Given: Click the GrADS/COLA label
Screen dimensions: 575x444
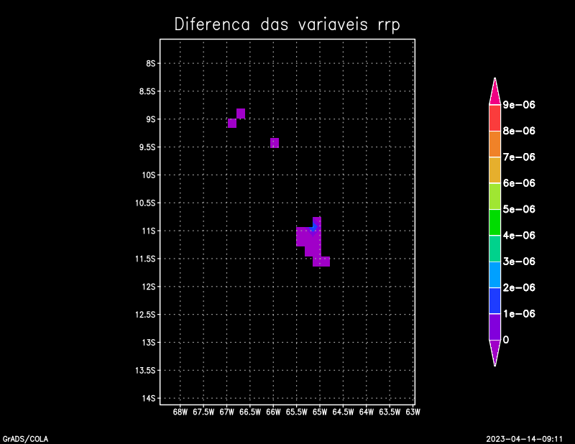Looking at the screenshot, I should (x=25, y=438).
